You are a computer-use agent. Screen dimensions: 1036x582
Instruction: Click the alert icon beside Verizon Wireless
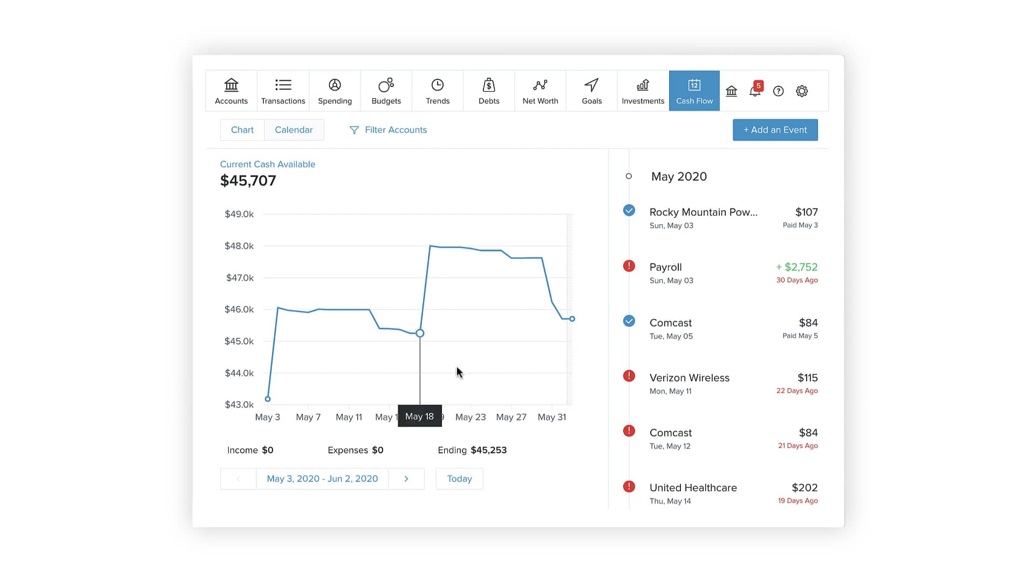[x=629, y=376]
